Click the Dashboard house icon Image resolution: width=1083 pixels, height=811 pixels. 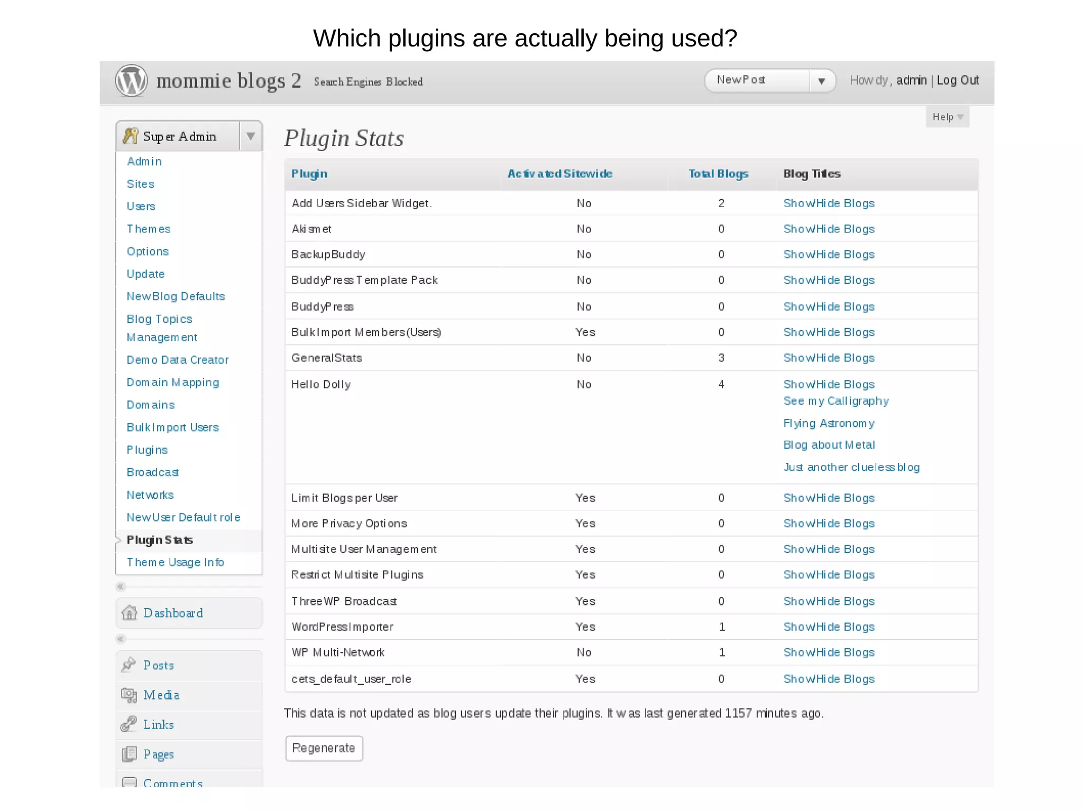[129, 613]
